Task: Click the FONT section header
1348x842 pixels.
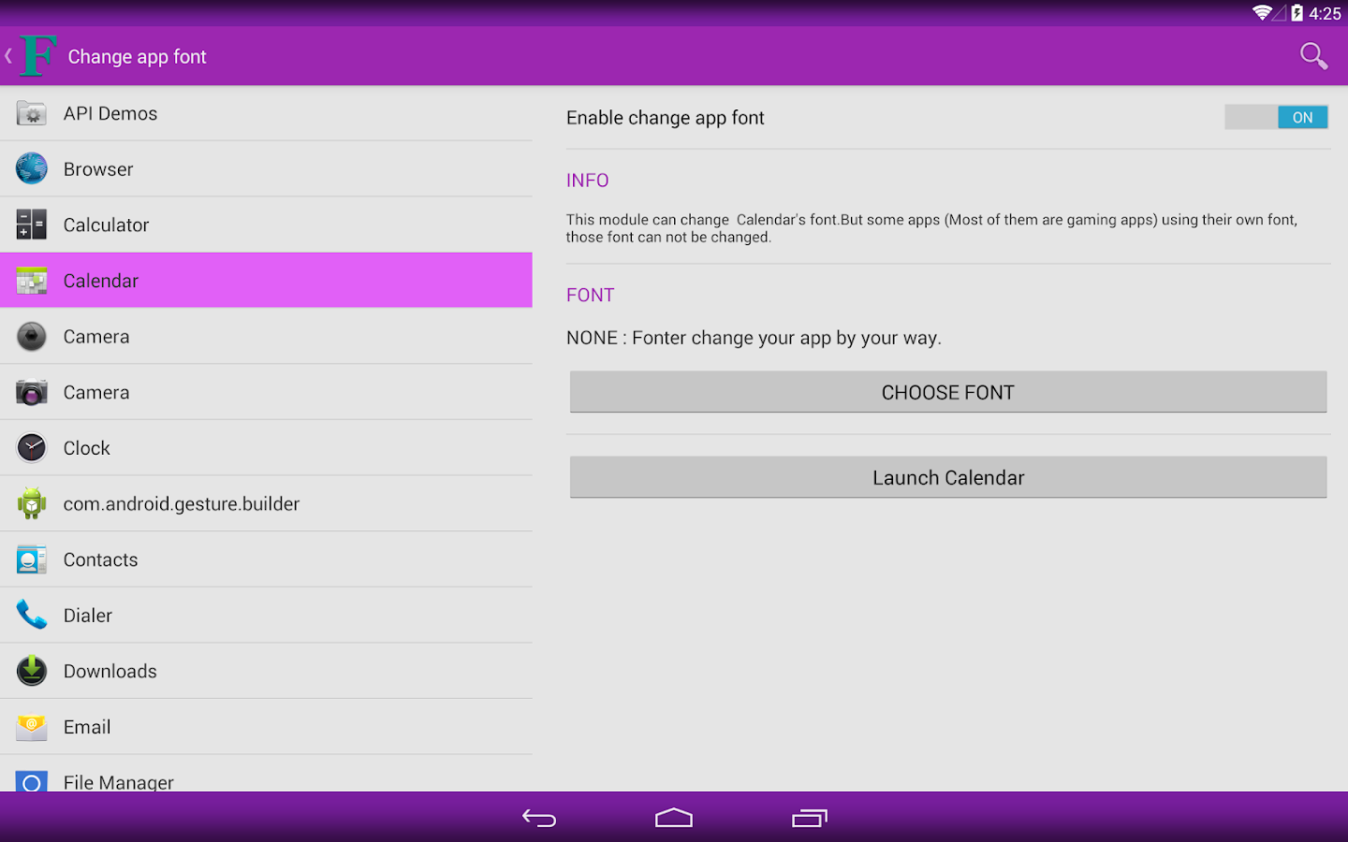Action: click(591, 296)
